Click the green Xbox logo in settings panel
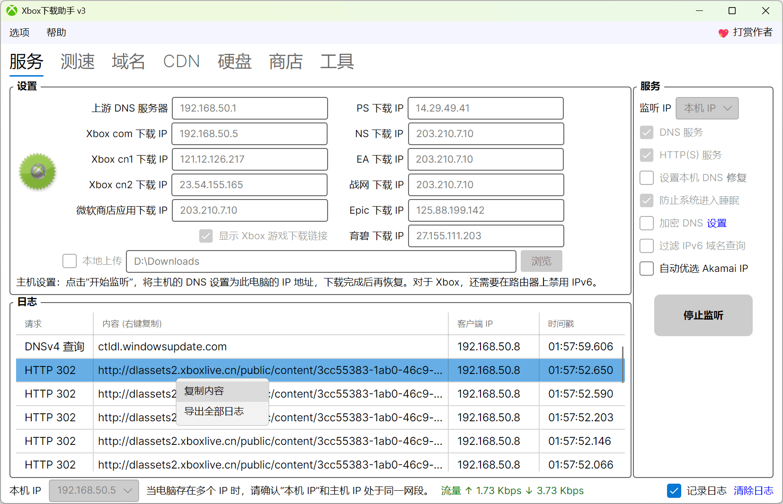The width and height of the screenshot is (783, 504). [x=37, y=172]
